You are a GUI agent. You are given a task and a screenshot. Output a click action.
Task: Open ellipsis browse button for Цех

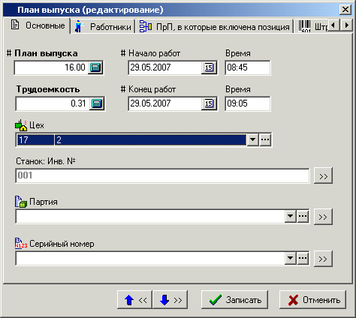[265, 139]
